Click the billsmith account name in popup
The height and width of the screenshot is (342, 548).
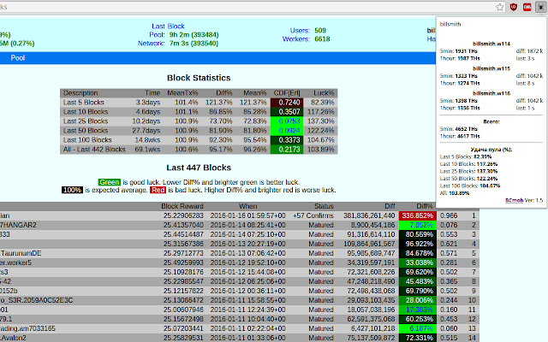point(450,24)
